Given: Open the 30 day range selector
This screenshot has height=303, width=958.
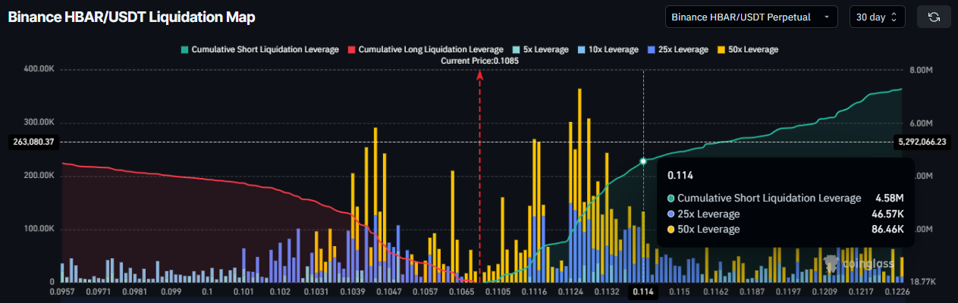Looking at the screenshot, I should (x=877, y=17).
